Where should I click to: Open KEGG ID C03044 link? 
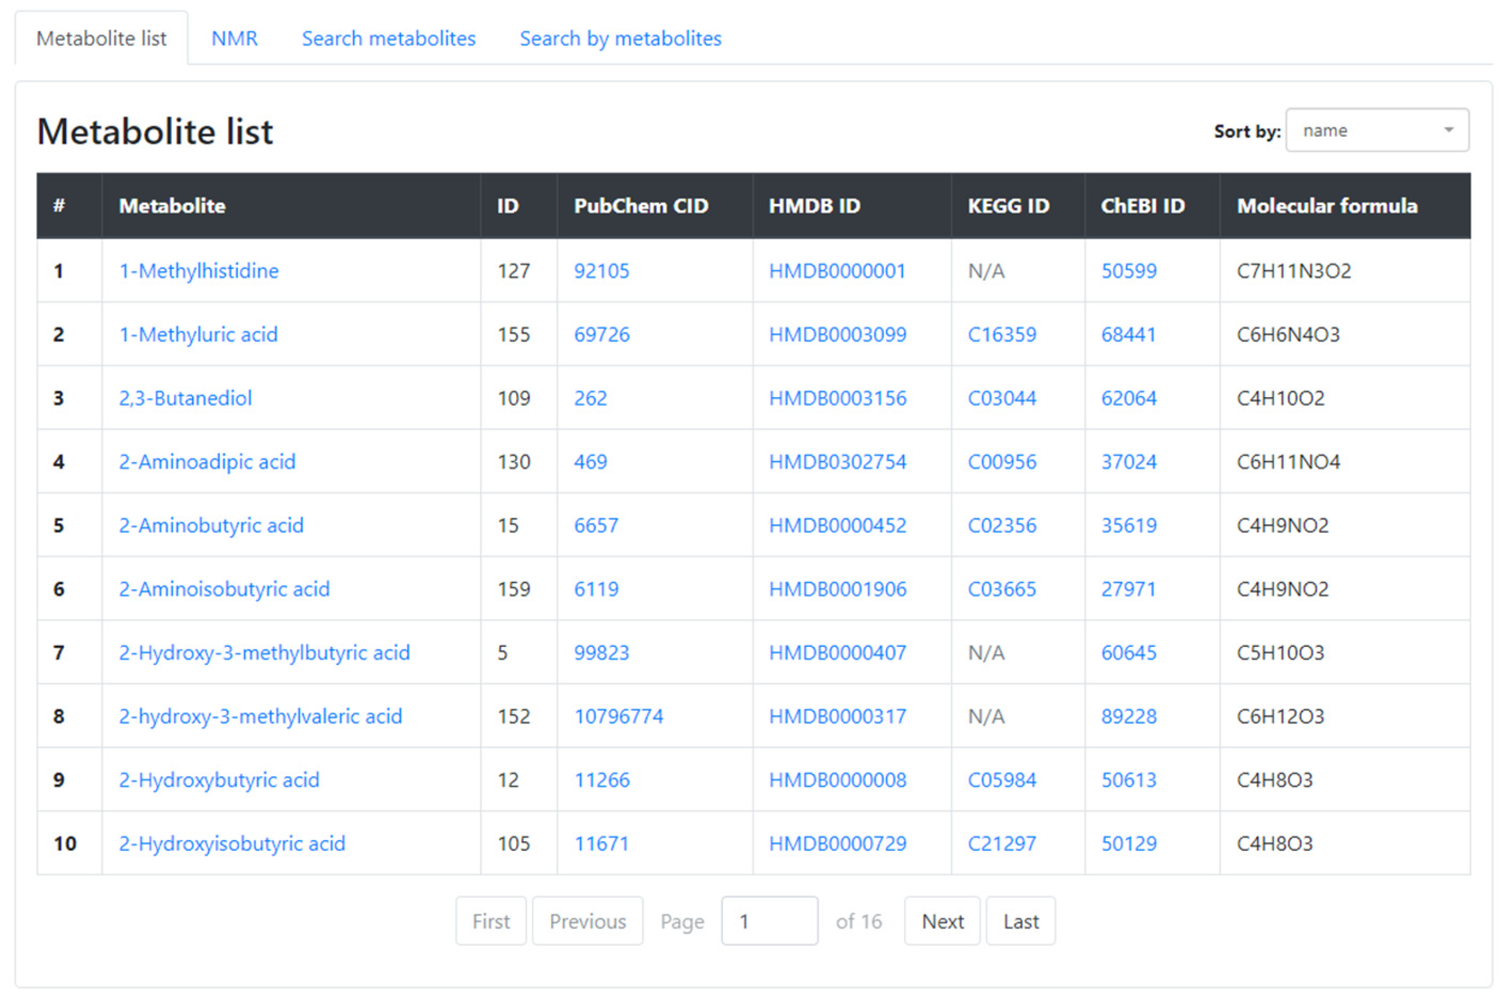click(1002, 398)
